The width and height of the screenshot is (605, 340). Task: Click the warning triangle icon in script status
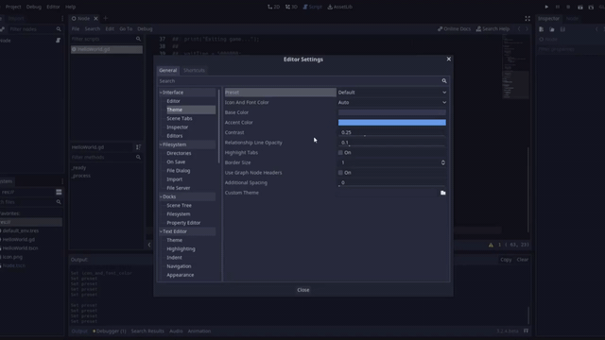491,245
